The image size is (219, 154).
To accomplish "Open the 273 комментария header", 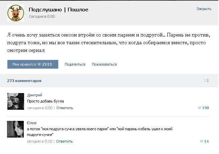I will click(x=24, y=81).
